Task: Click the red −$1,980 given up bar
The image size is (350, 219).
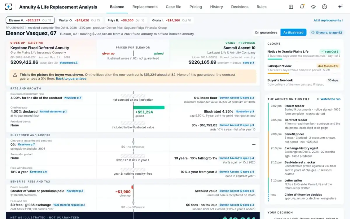Action: tap(132, 187)
